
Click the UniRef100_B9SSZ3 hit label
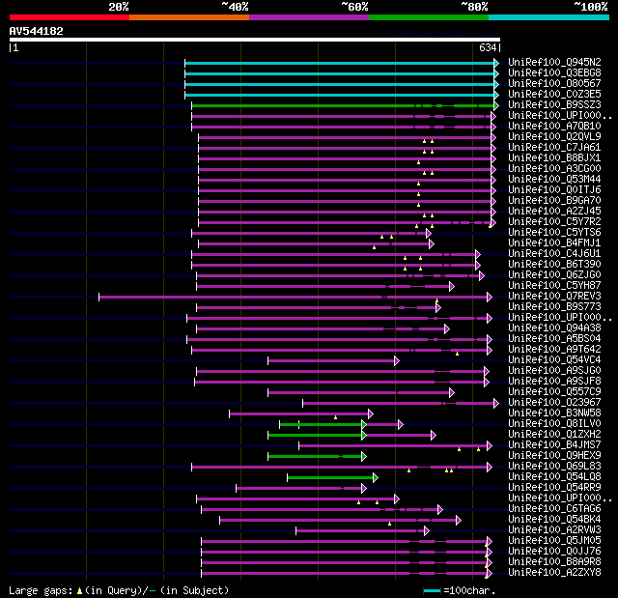click(x=554, y=105)
